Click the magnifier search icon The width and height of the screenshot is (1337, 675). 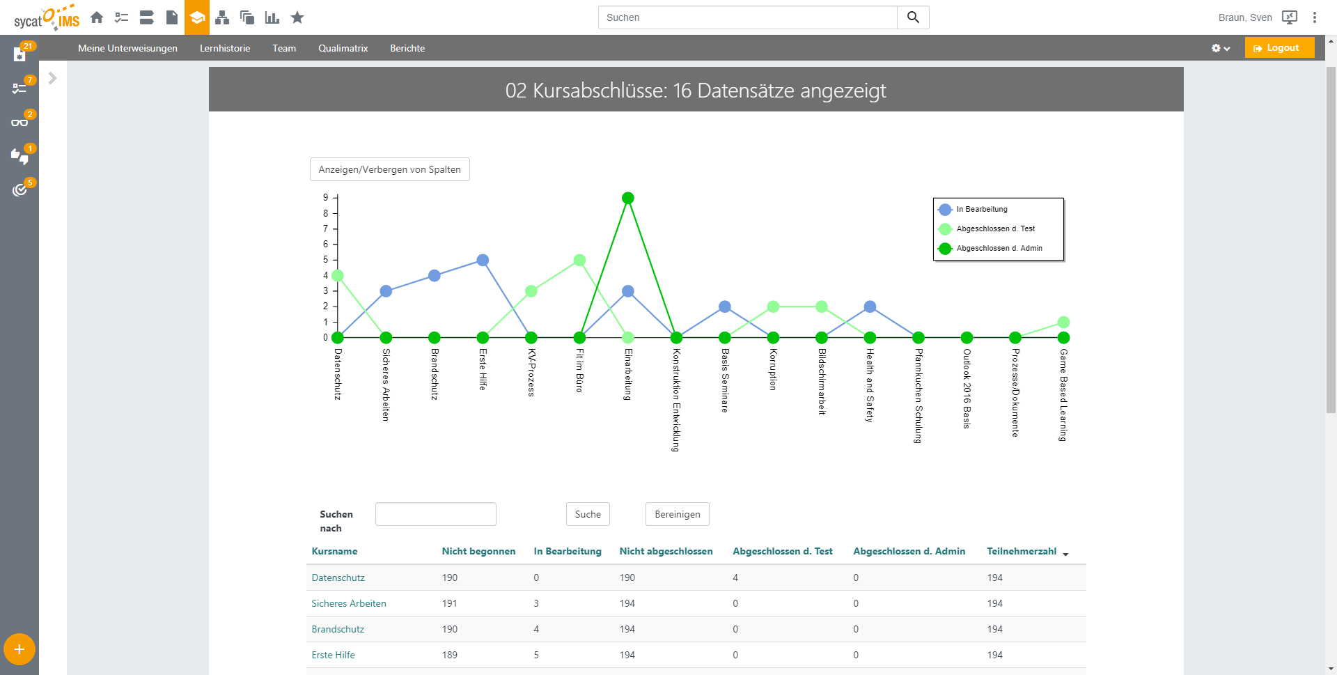[x=913, y=17]
